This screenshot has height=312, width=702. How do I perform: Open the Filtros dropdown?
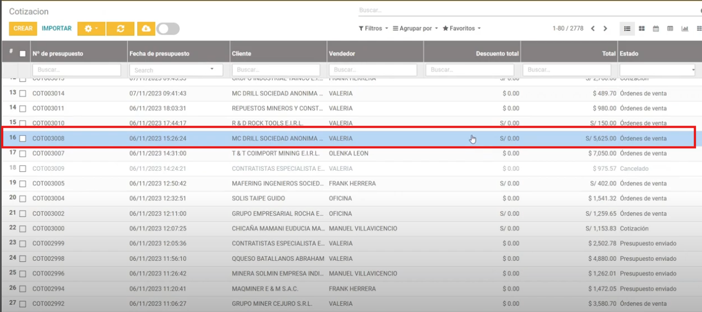coord(373,29)
